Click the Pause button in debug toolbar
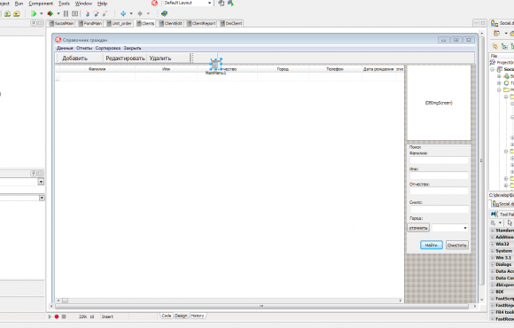Viewport: 514px width, 328px height. coord(66,13)
